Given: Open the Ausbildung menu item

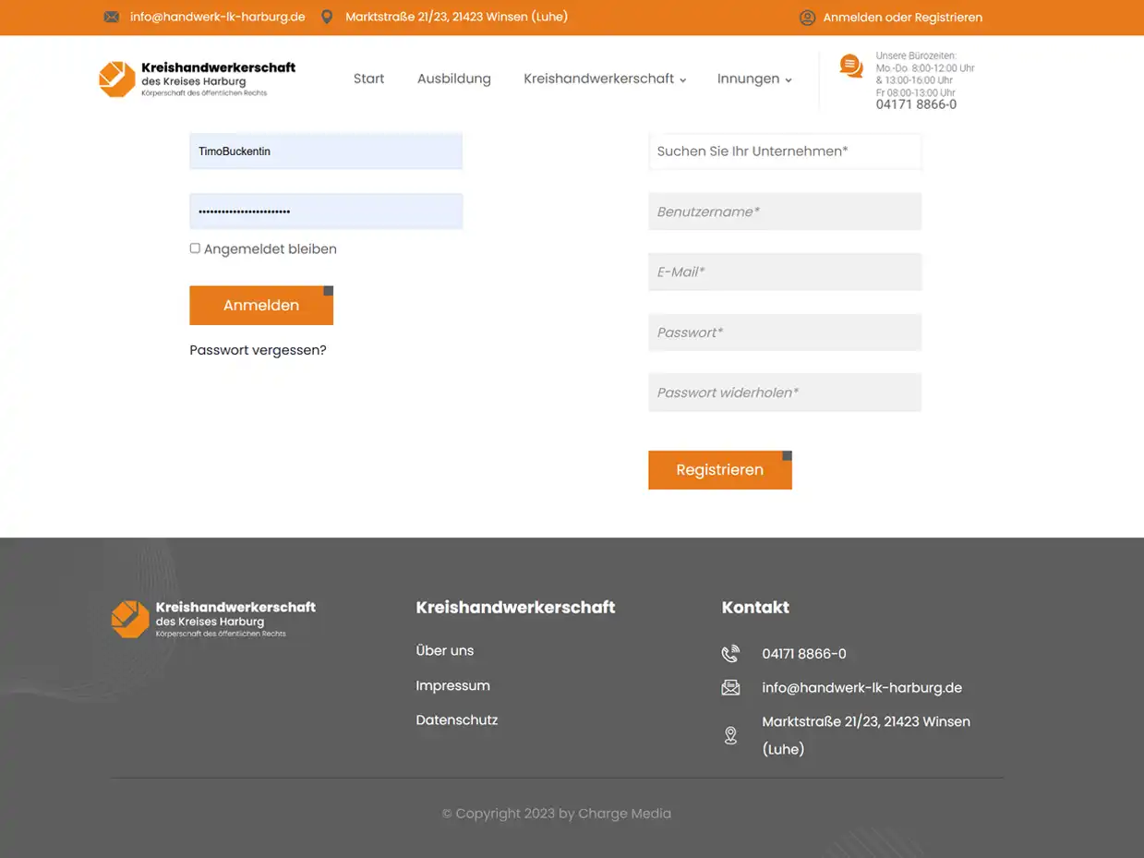Looking at the screenshot, I should pos(453,79).
